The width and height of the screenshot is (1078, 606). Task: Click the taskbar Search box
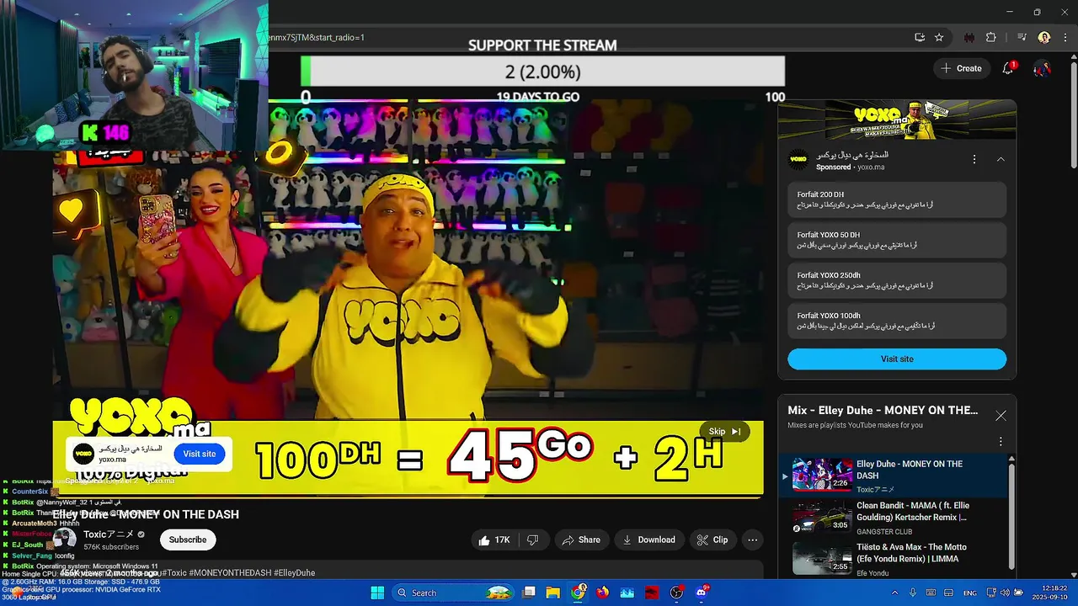[x=454, y=593]
